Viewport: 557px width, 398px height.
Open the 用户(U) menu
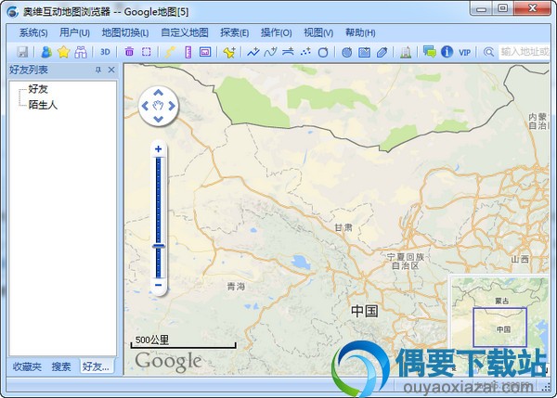point(74,33)
